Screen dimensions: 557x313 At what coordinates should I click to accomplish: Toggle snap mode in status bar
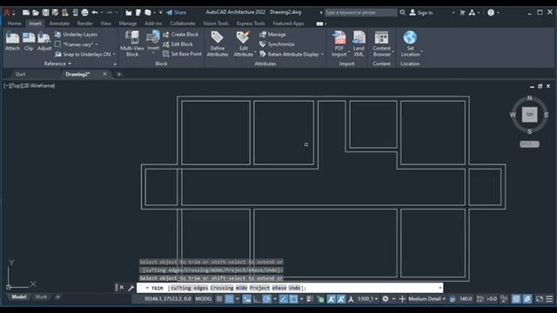[230, 299]
